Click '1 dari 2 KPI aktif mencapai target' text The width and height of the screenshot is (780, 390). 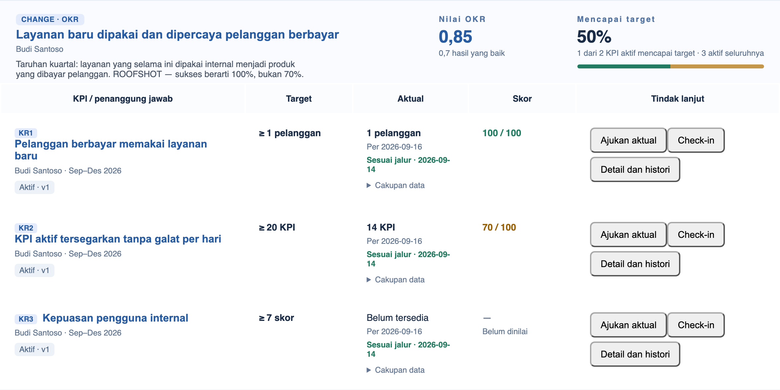point(636,53)
